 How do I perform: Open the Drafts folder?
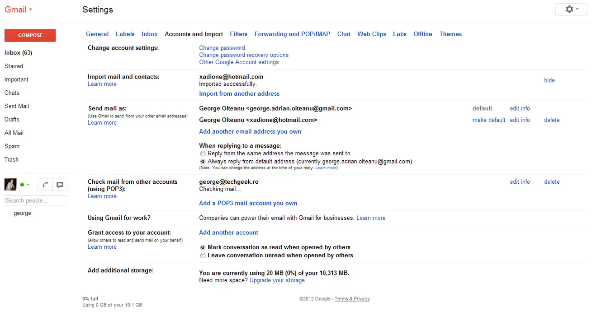[12, 119]
